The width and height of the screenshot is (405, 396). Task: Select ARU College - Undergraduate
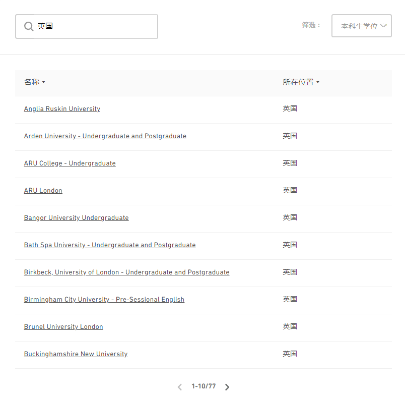70,163
